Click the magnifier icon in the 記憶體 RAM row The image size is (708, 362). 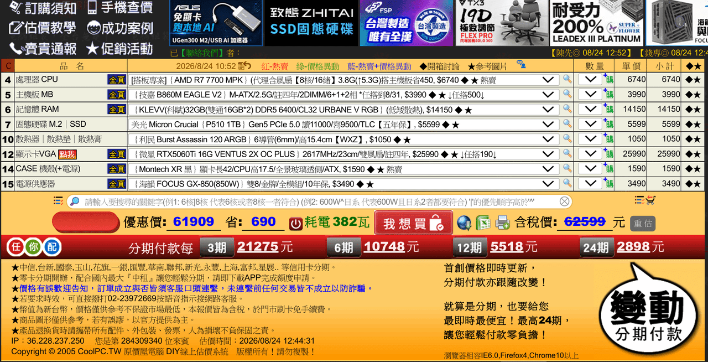click(568, 109)
